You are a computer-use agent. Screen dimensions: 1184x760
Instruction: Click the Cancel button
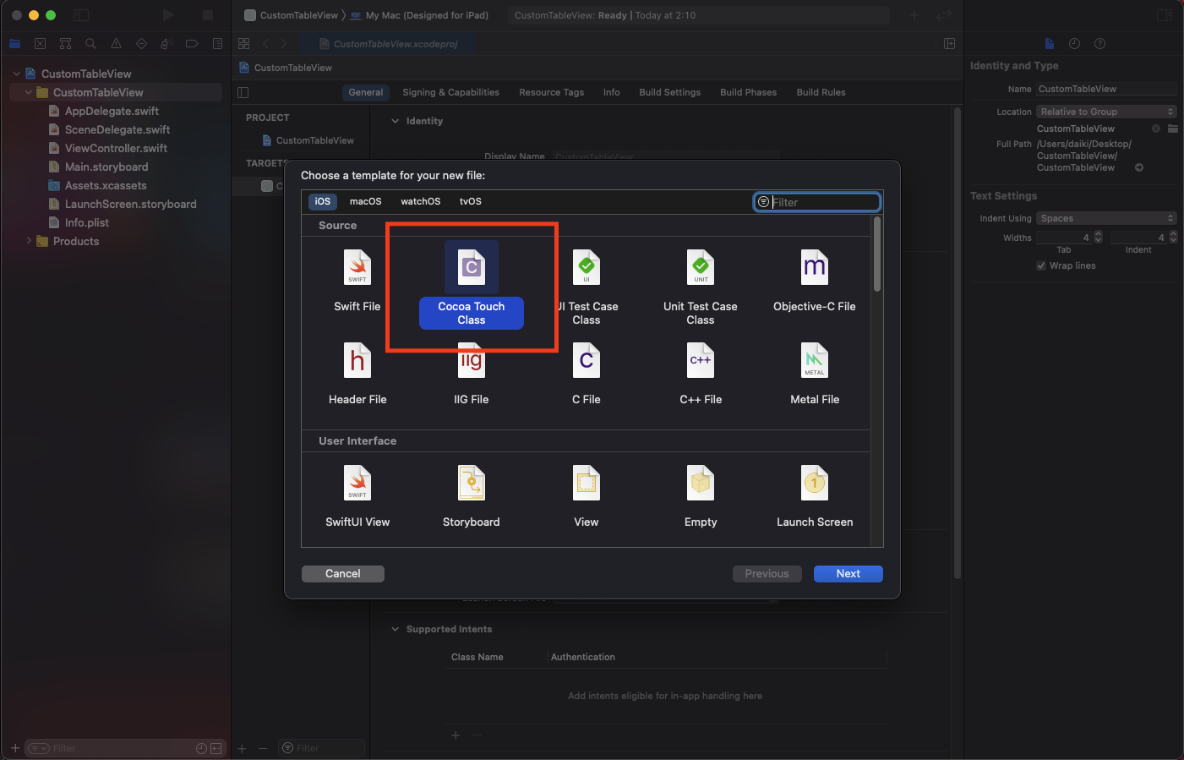point(343,573)
